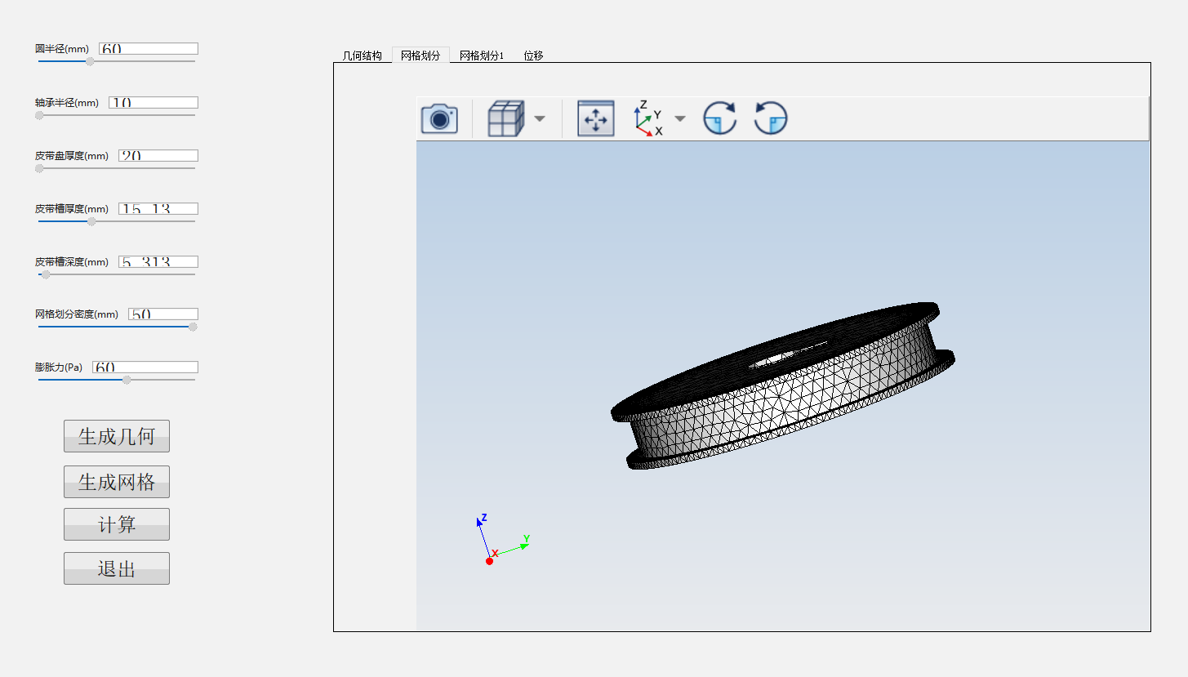Click the coordinate triad in the viewport corner

click(501, 542)
